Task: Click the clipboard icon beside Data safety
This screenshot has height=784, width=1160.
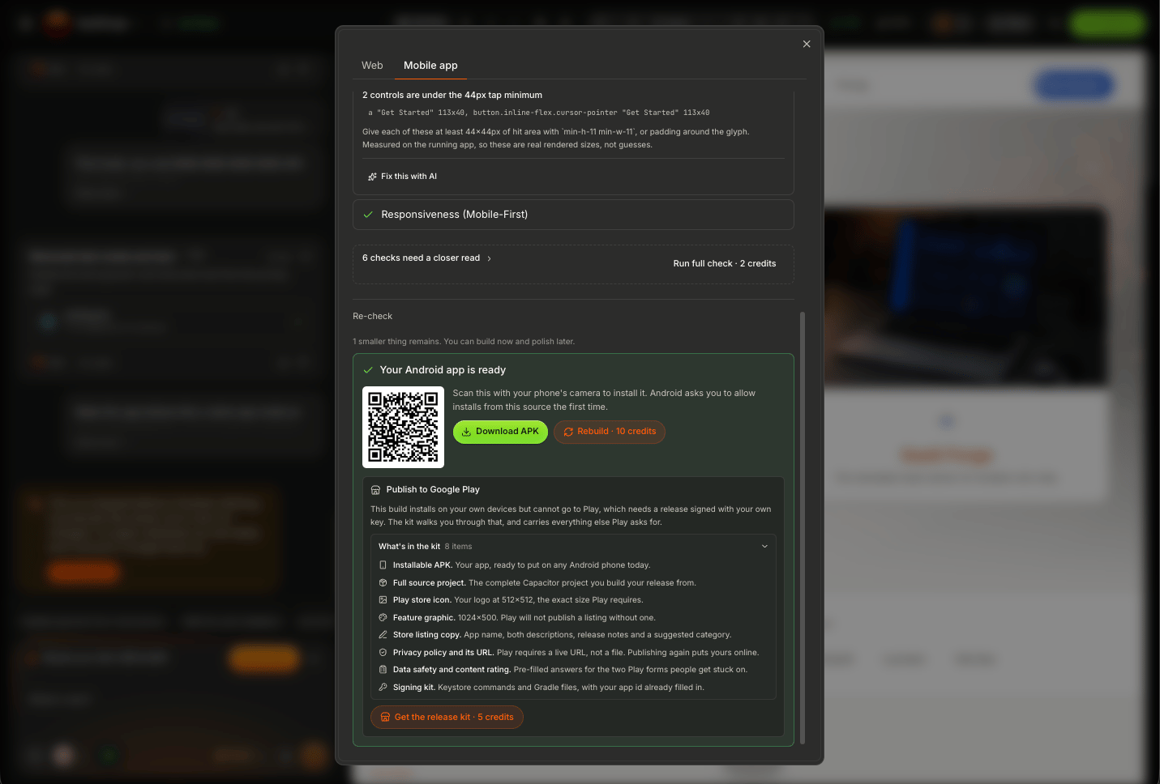Action: pyautogui.click(x=383, y=670)
